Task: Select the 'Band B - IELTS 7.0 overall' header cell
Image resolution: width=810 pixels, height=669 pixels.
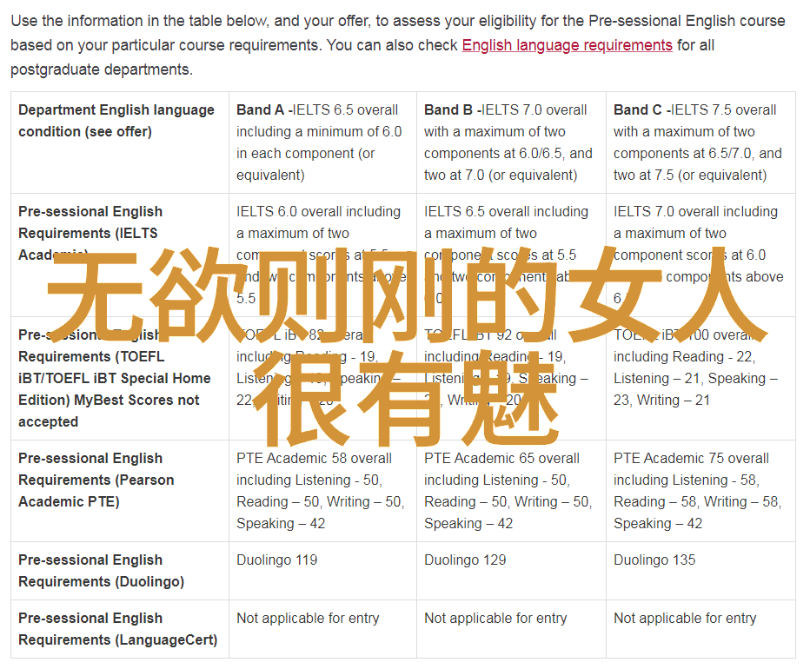Action: (511, 142)
